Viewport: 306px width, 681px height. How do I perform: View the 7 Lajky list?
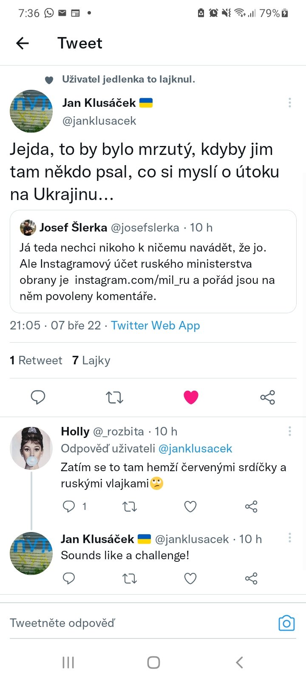91,361
